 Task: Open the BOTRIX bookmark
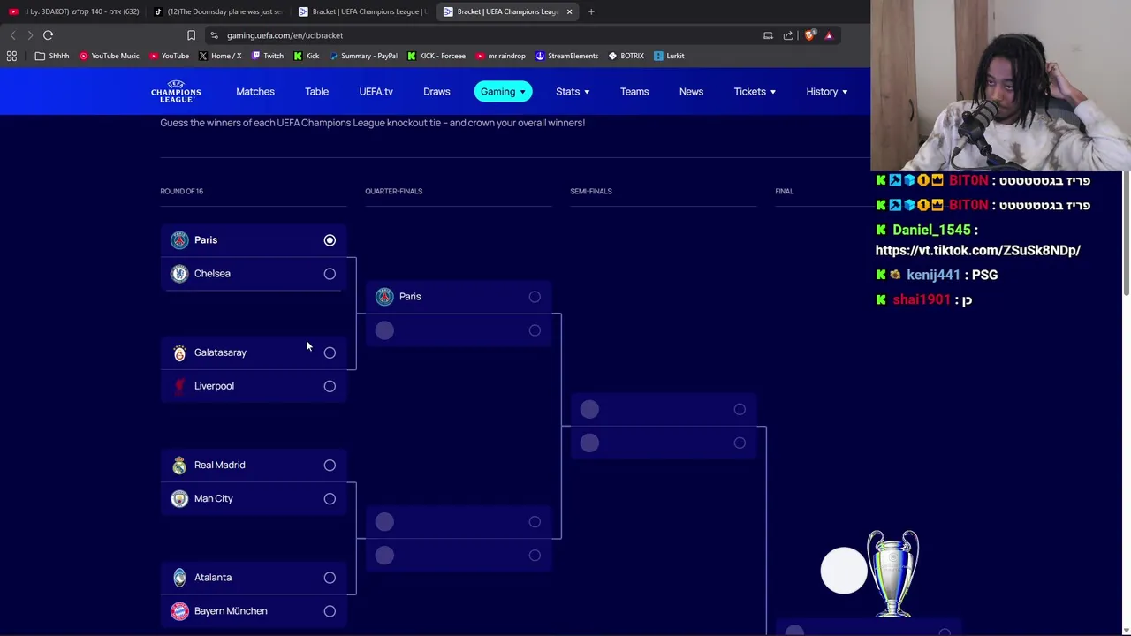point(626,56)
